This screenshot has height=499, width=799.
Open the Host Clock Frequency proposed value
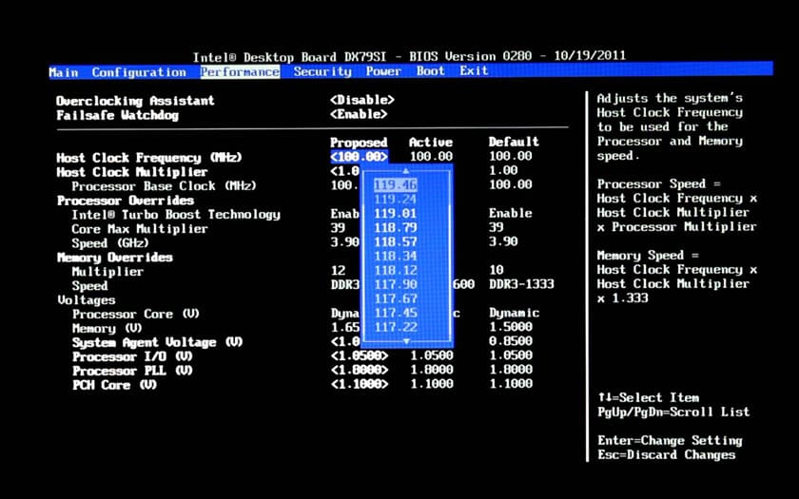(360, 157)
